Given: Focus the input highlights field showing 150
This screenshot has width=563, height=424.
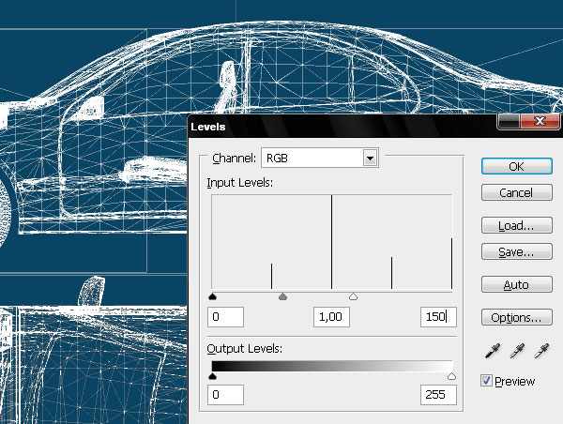Looking at the screenshot, I should coord(437,317).
